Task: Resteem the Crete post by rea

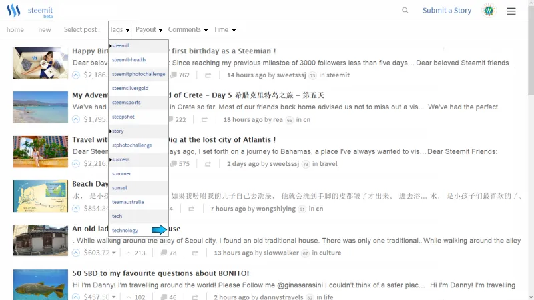Action: [x=204, y=120]
